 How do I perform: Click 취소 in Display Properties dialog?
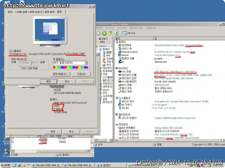(67, 82)
